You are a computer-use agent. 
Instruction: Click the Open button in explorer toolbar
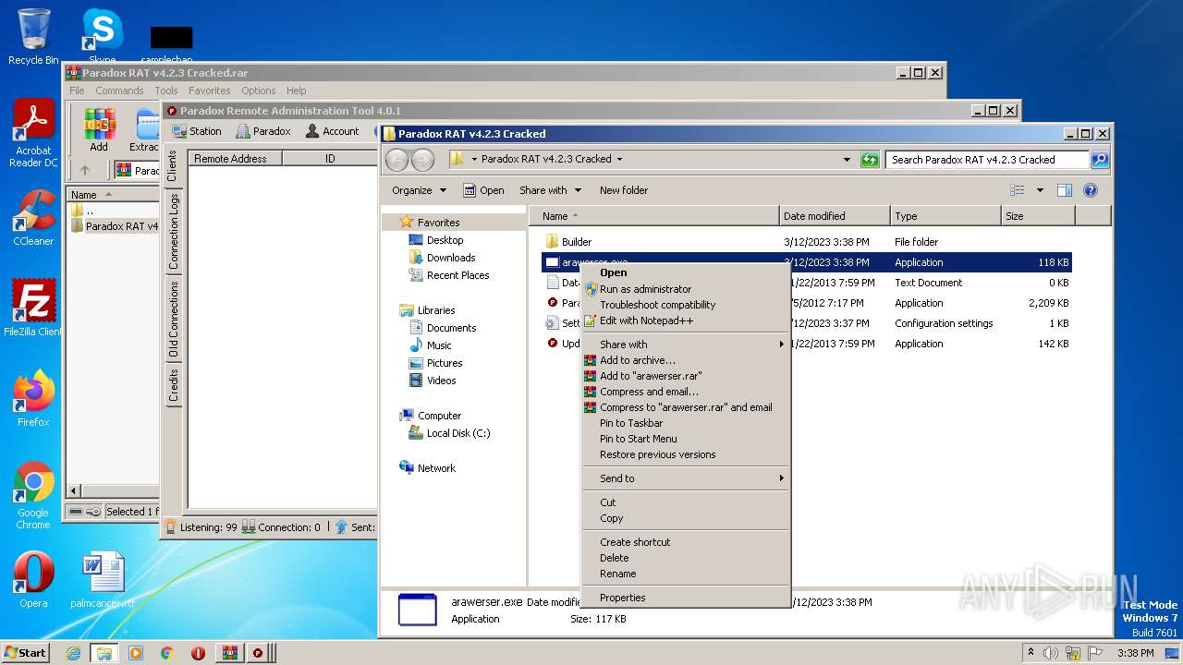point(483,190)
